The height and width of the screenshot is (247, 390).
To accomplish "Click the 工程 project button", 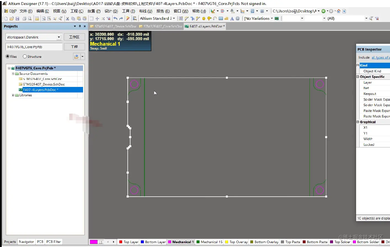I will click(74, 47).
